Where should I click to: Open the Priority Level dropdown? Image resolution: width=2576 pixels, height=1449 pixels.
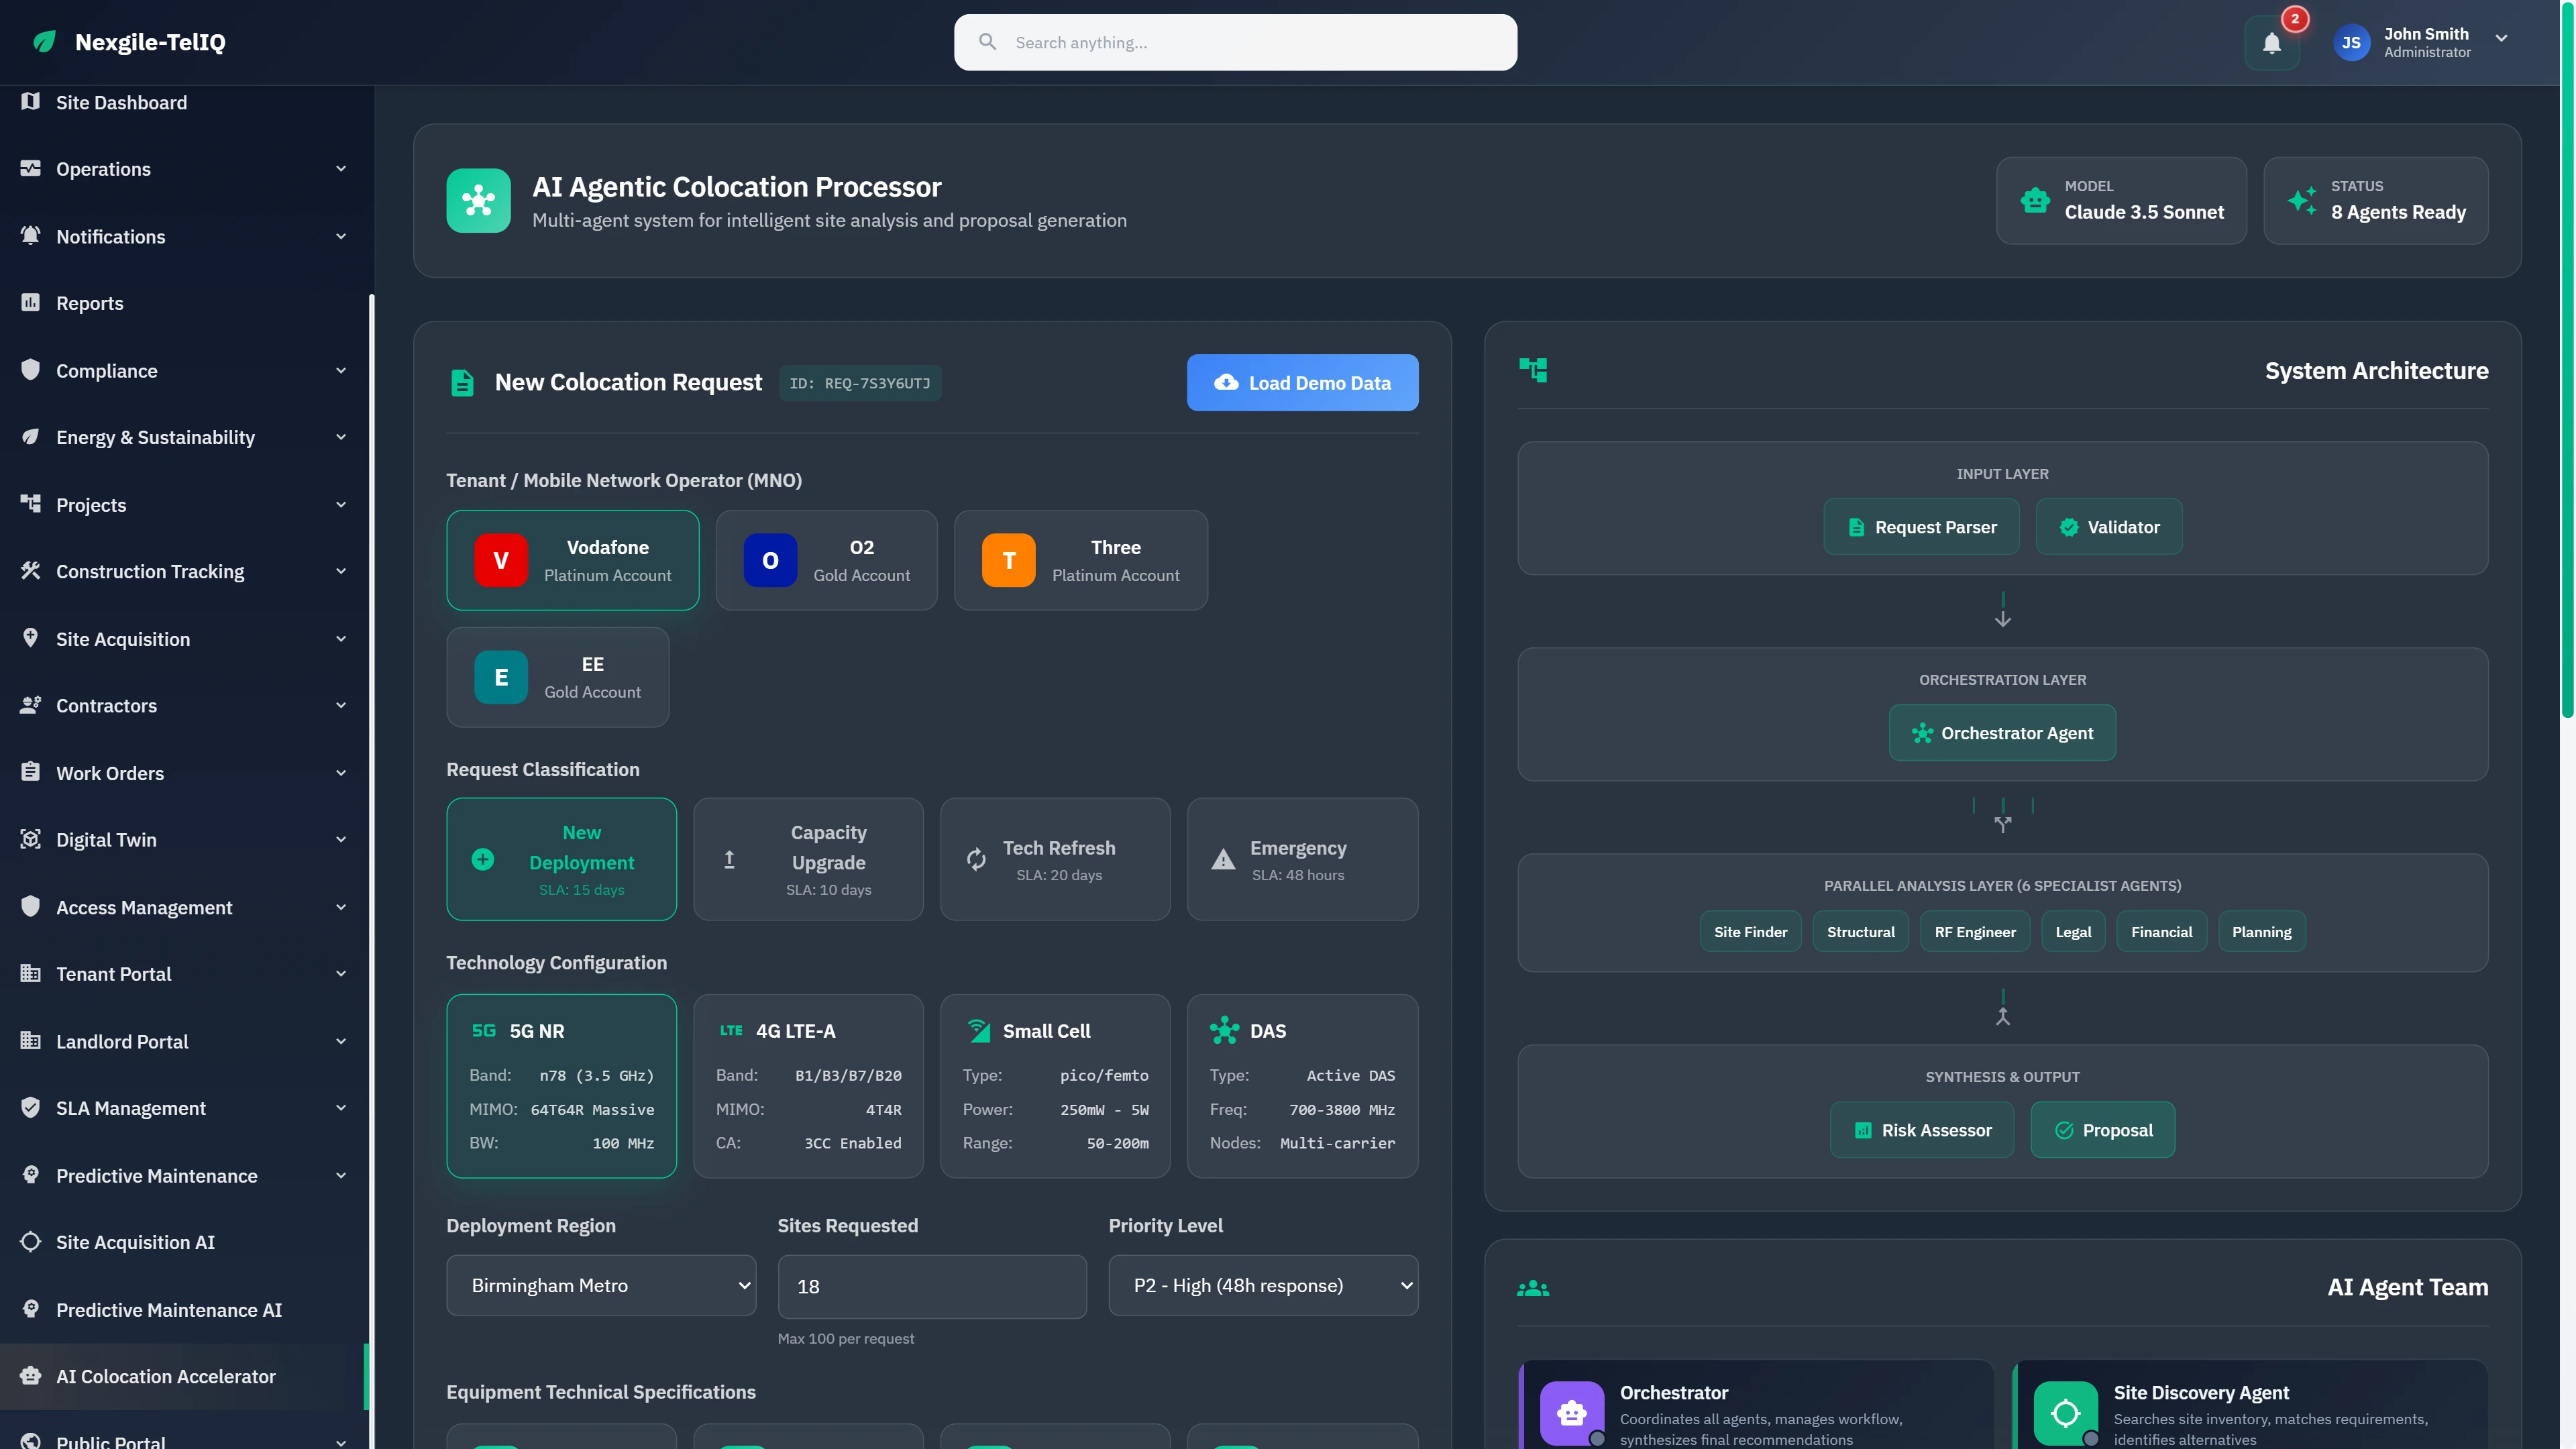pyautogui.click(x=1263, y=1285)
